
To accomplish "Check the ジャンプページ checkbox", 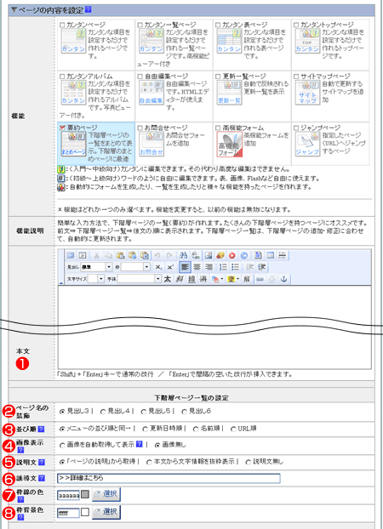I will coord(296,128).
